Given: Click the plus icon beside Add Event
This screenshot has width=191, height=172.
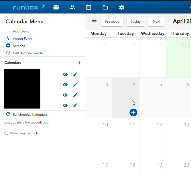Looking at the screenshot, I should tap(8, 31).
